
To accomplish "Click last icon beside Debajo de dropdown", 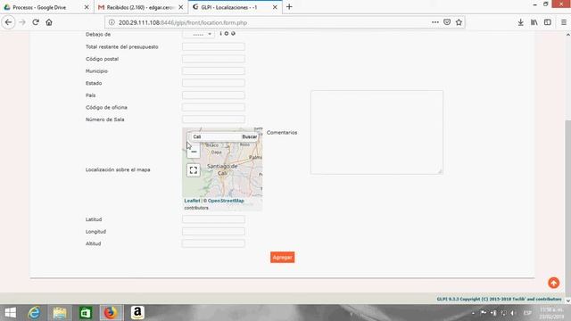I will click(x=233, y=34).
